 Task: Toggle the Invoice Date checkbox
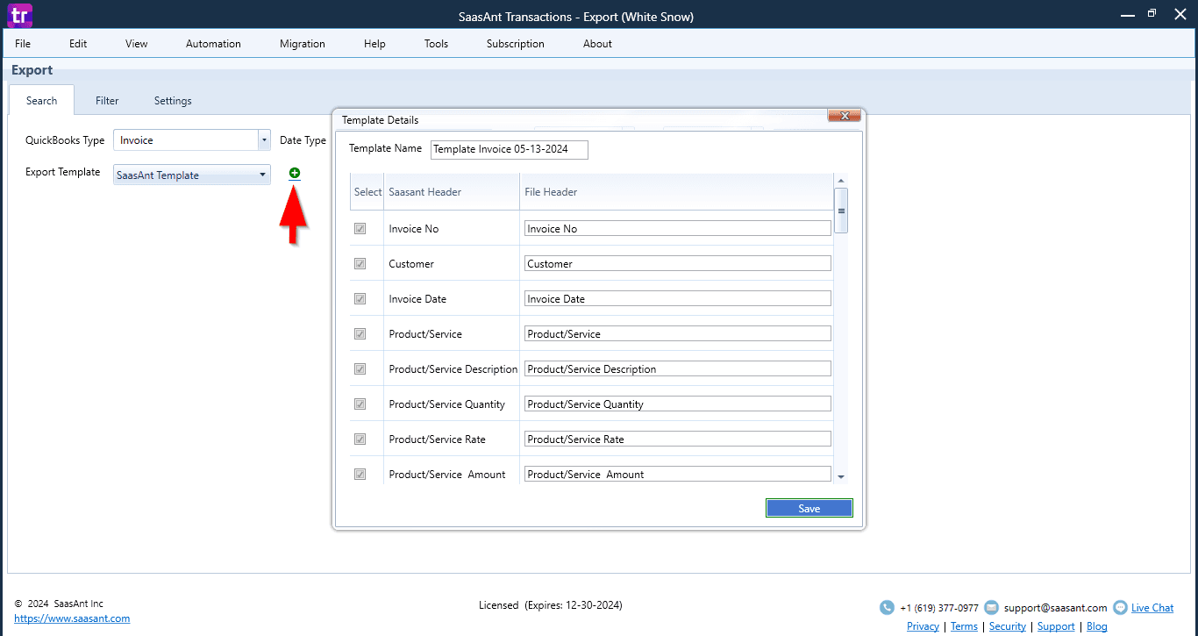[360, 298]
